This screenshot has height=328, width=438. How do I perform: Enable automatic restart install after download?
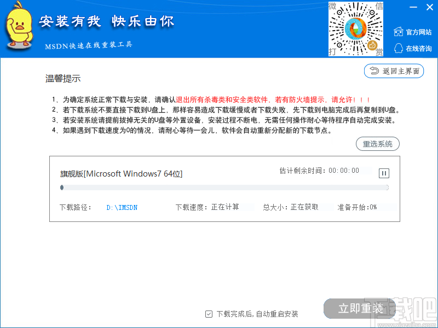[x=209, y=314]
